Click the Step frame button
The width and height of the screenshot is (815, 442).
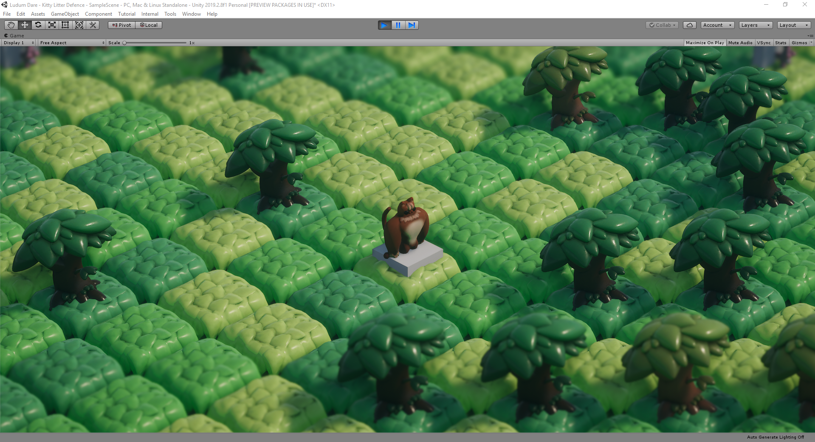pyautogui.click(x=412, y=25)
